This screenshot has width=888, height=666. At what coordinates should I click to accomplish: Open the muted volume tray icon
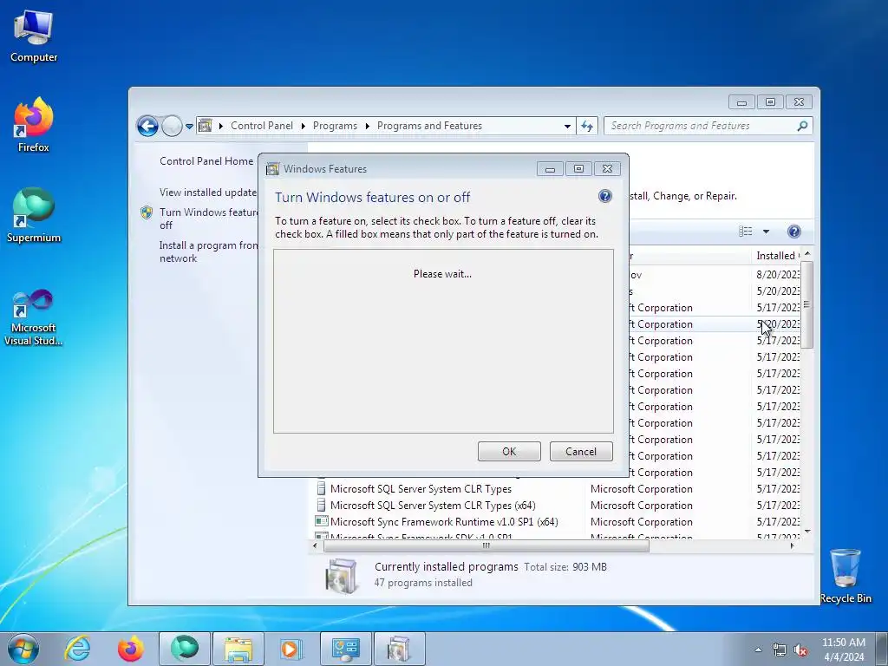[x=800, y=650]
